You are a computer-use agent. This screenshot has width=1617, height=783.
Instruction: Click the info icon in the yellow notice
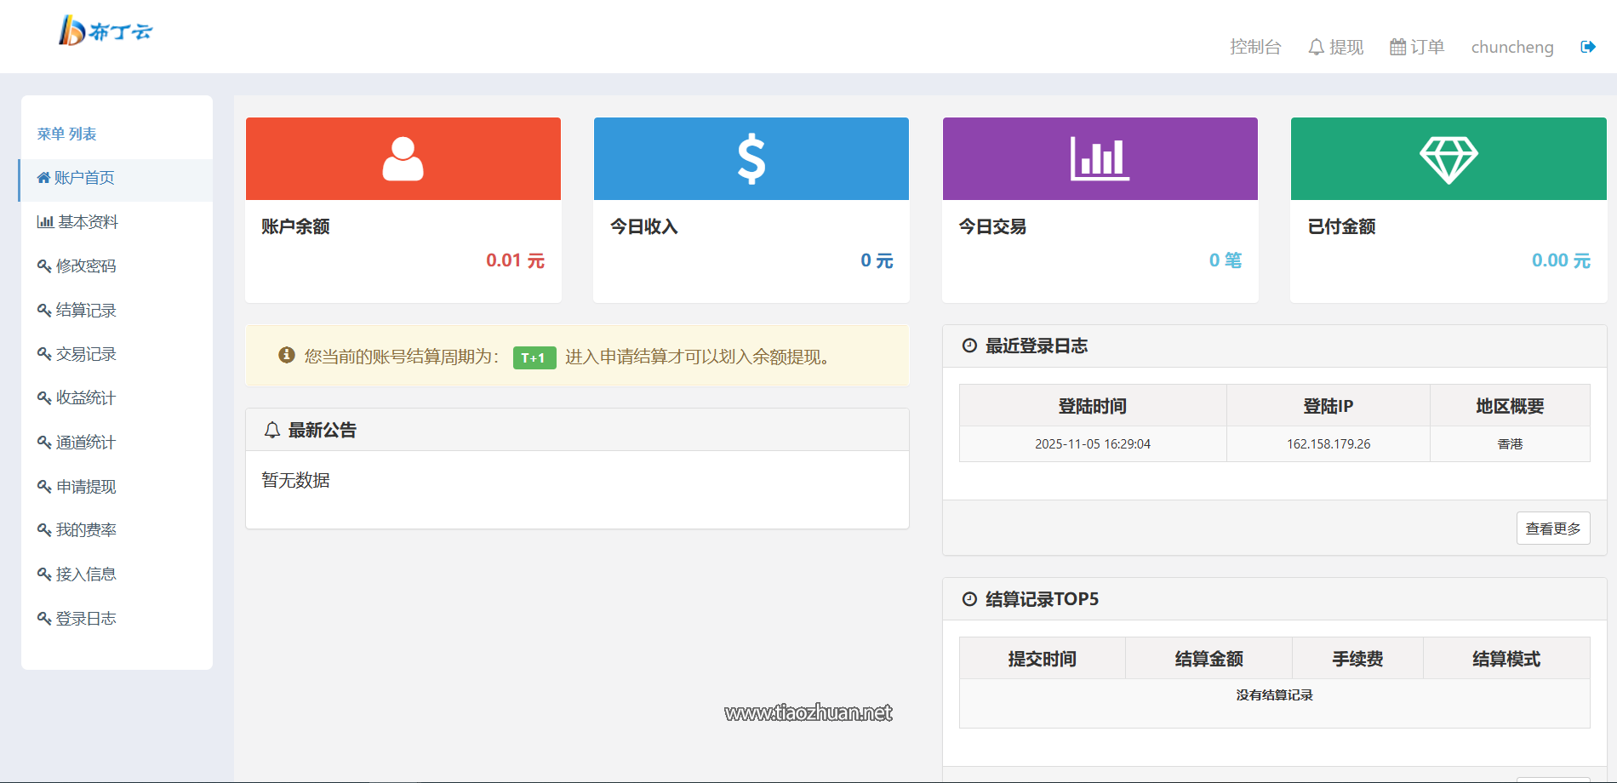click(x=286, y=356)
